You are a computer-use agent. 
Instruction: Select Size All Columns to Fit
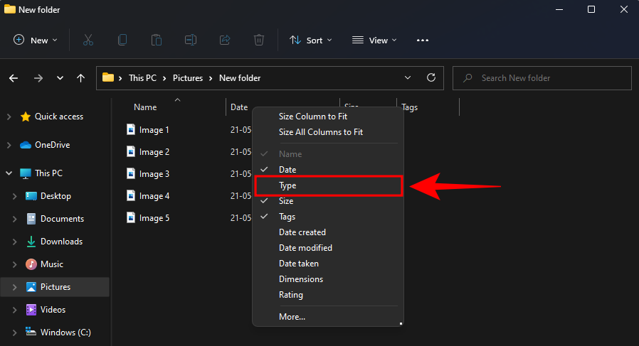(320, 132)
